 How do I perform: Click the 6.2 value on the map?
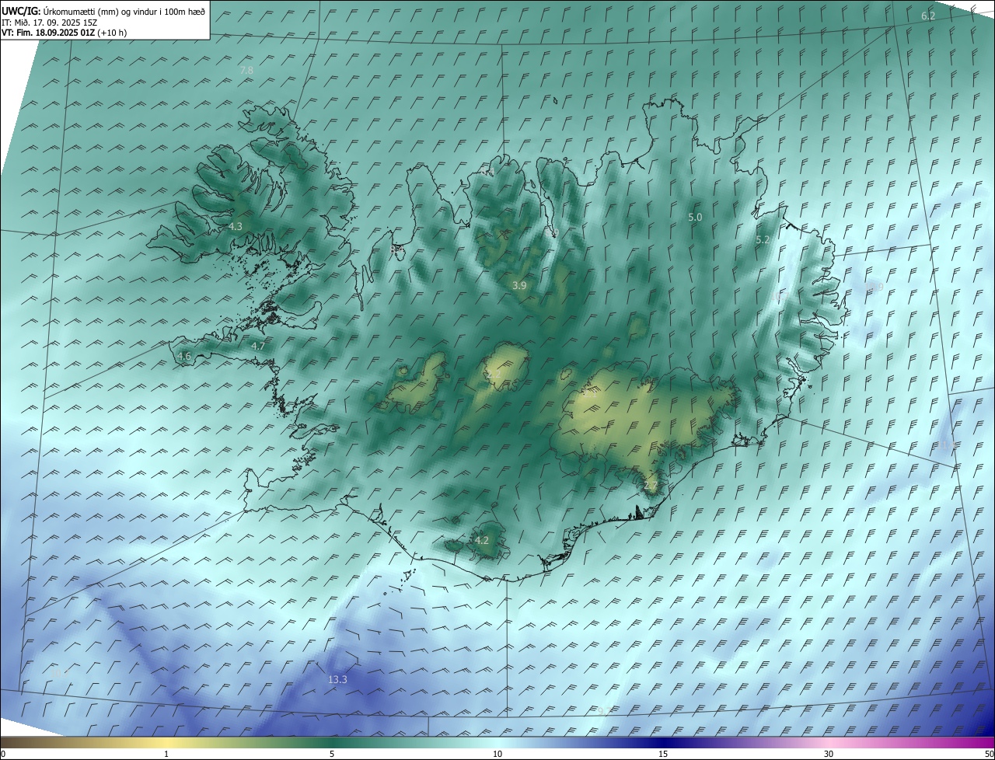pos(928,16)
